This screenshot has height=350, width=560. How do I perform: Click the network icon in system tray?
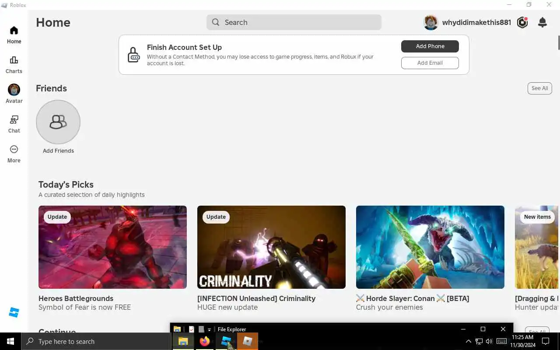click(x=479, y=341)
